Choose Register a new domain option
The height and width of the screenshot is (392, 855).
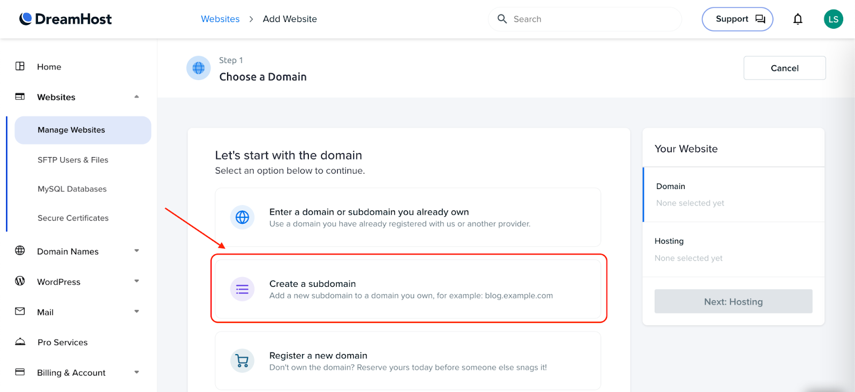408,361
